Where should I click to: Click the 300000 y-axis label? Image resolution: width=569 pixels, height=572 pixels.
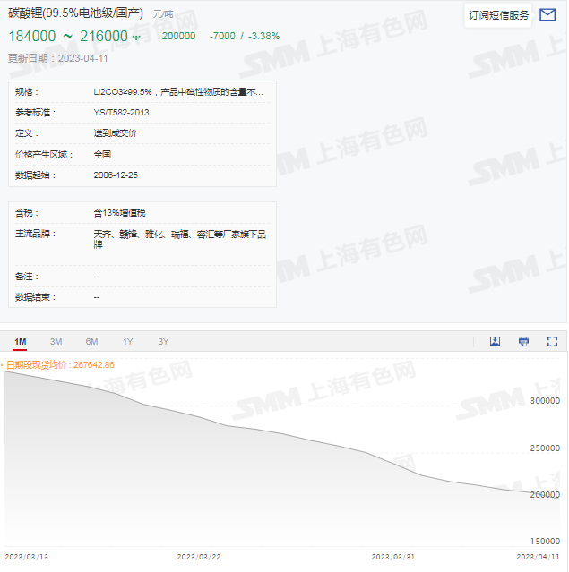[545, 400]
